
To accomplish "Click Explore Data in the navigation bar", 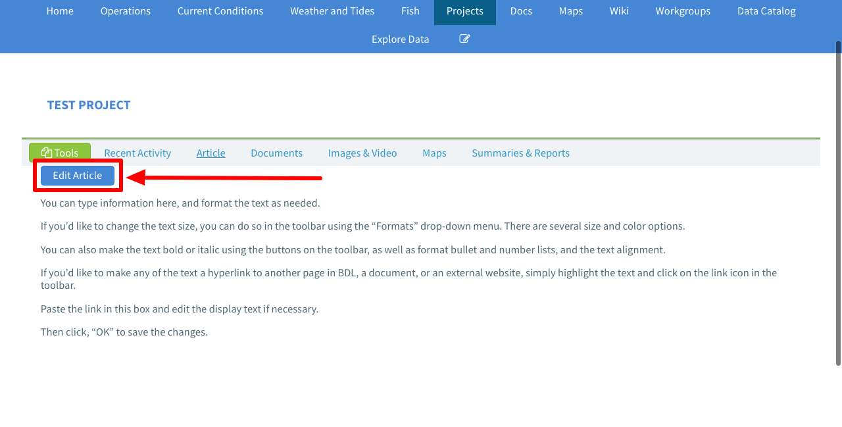I will click(x=400, y=39).
